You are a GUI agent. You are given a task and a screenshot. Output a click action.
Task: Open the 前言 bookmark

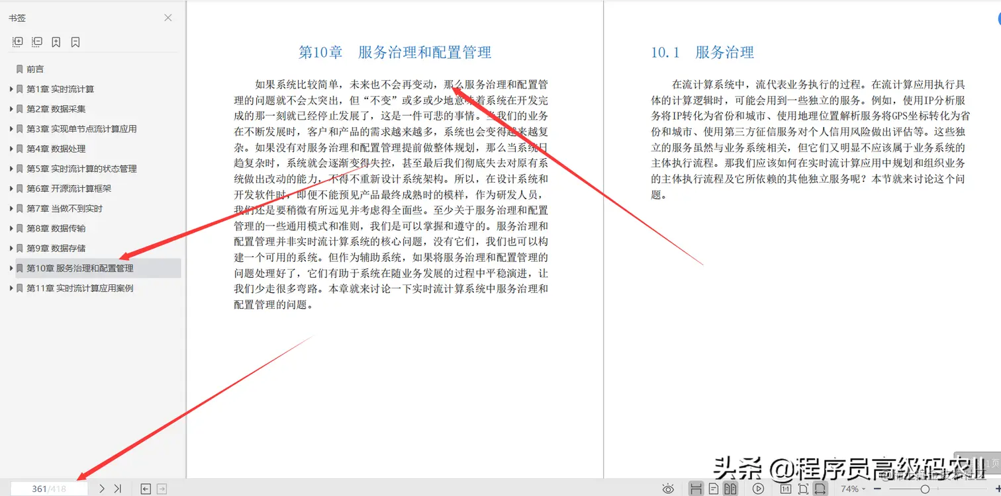[x=33, y=69]
